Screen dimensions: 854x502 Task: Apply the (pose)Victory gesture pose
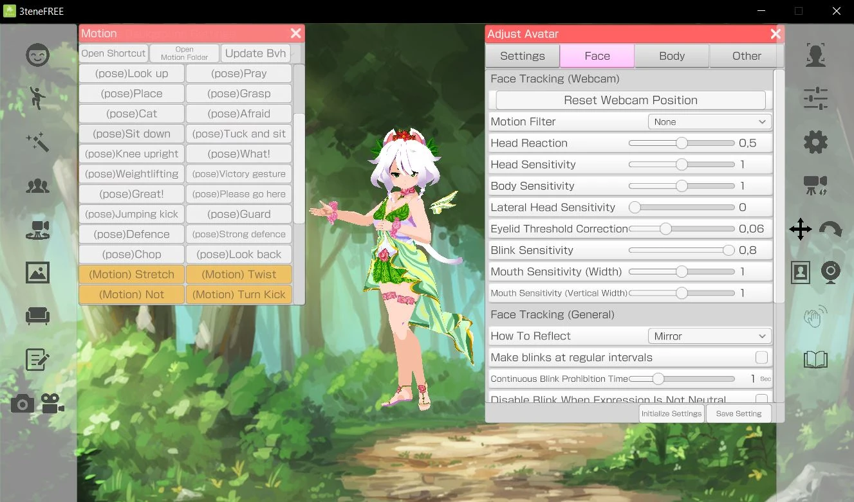(x=239, y=174)
